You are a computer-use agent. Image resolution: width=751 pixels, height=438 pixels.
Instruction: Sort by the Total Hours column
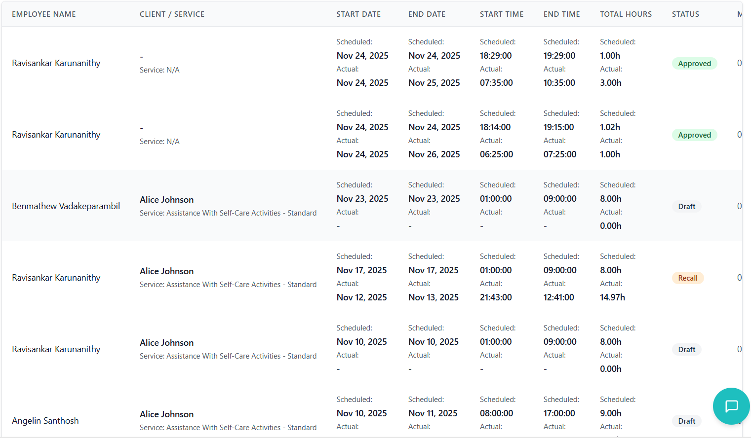point(626,14)
